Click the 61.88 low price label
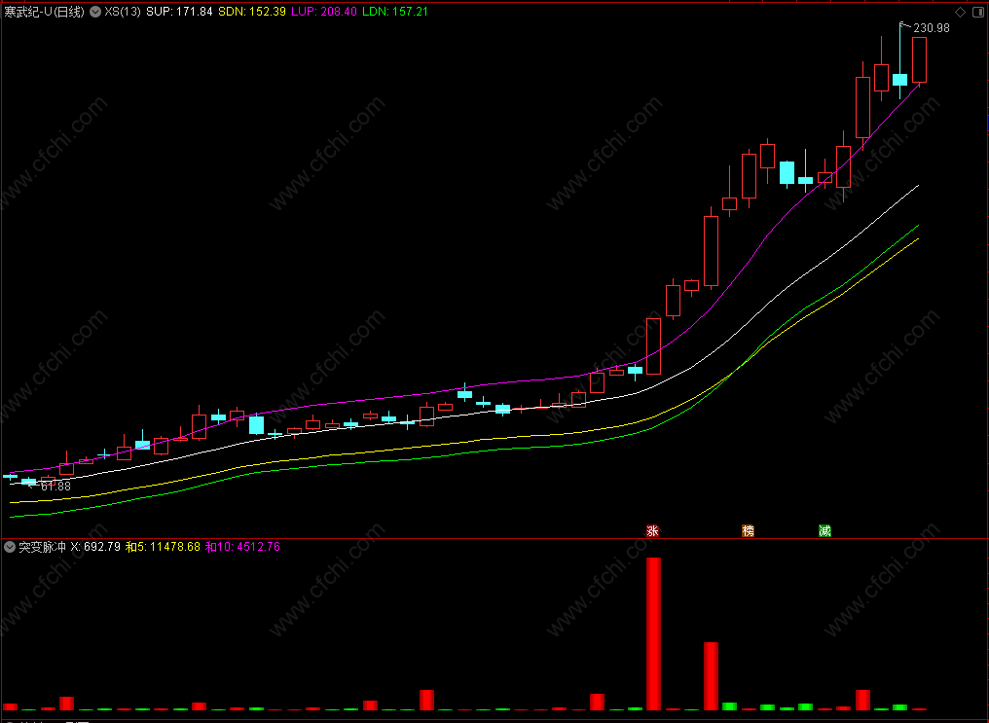This screenshot has width=989, height=723. 55,487
